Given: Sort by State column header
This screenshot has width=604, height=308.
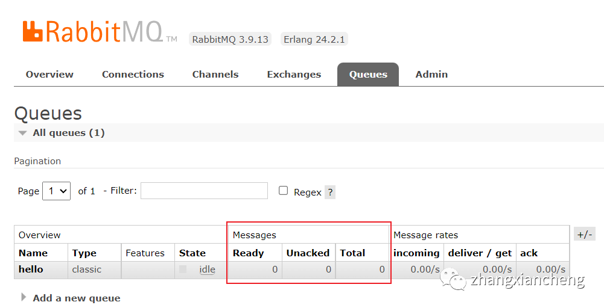Looking at the screenshot, I should click(x=192, y=253).
